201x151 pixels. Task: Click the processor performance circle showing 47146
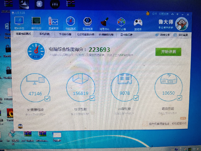[35, 88]
